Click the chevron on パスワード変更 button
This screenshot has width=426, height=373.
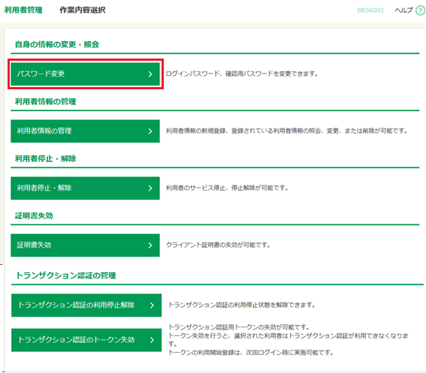click(x=150, y=74)
